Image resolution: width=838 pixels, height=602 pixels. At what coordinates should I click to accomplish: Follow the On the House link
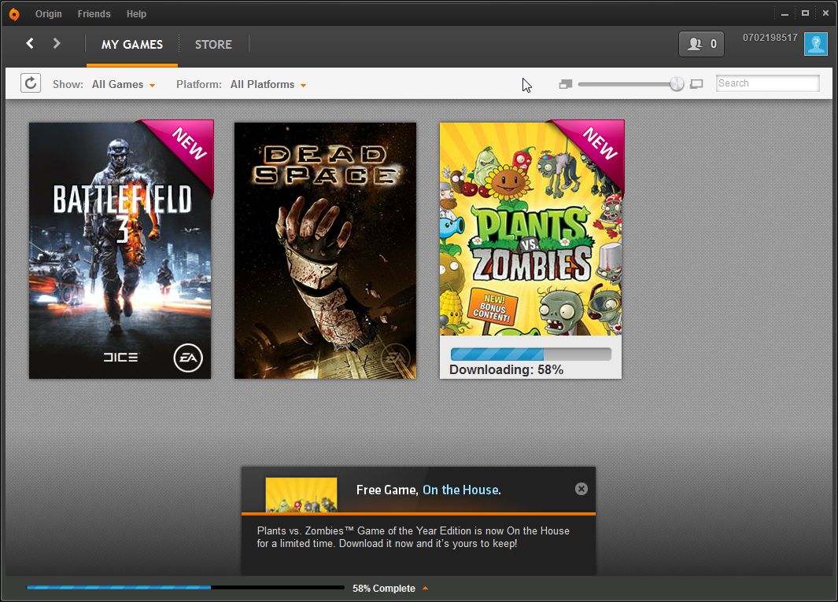pyautogui.click(x=462, y=490)
